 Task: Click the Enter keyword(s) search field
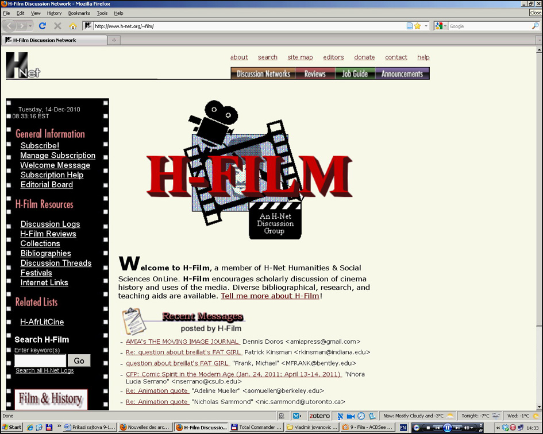(40, 361)
